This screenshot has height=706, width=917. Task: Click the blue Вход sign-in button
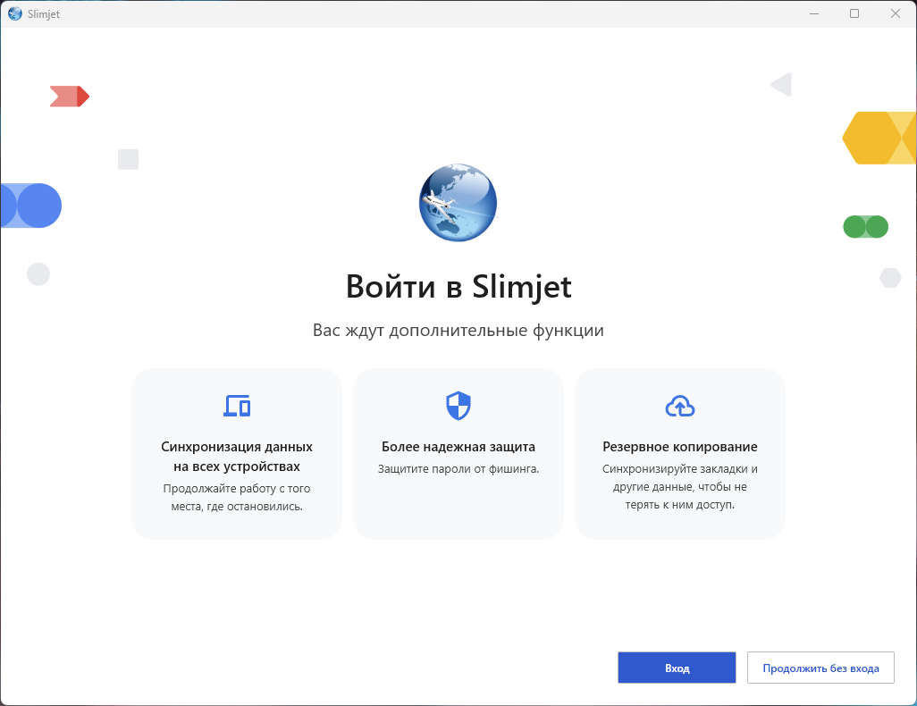point(677,668)
